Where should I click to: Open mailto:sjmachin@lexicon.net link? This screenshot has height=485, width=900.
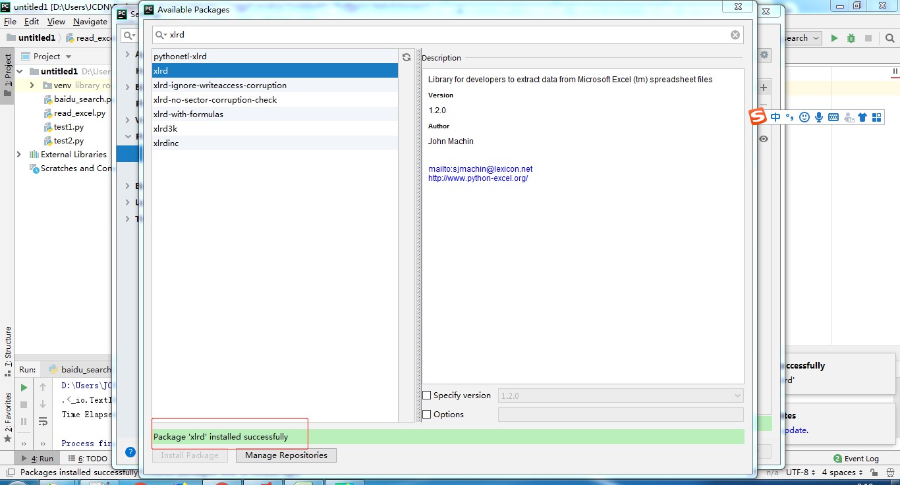click(x=480, y=169)
